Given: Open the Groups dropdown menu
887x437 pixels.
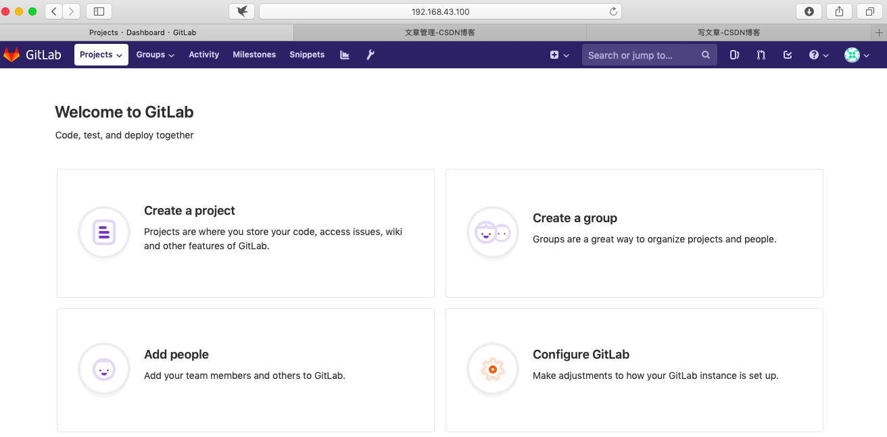Looking at the screenshot, I should click(155, 54).
